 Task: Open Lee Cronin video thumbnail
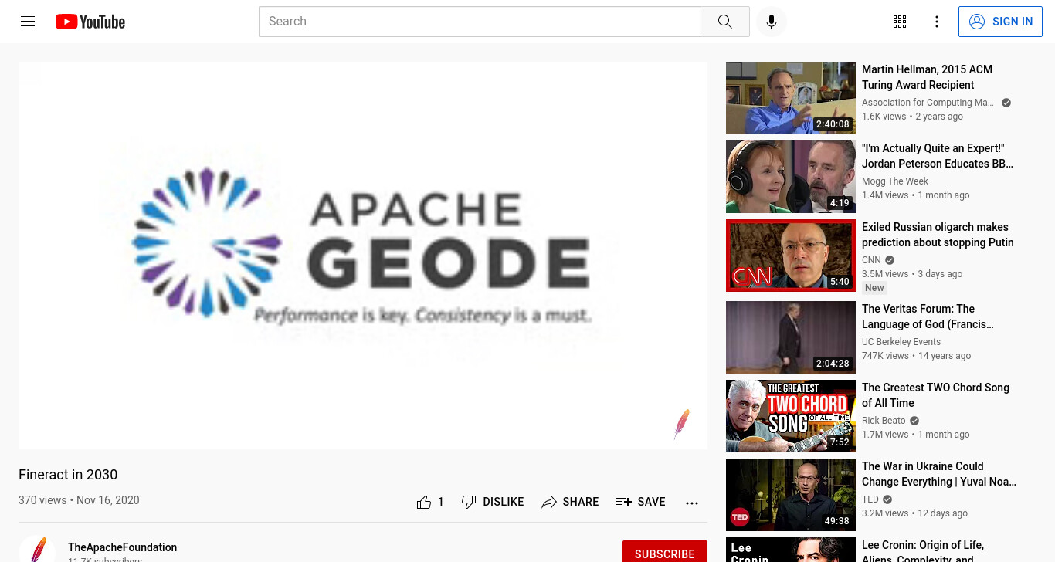(x=791, y=550)
